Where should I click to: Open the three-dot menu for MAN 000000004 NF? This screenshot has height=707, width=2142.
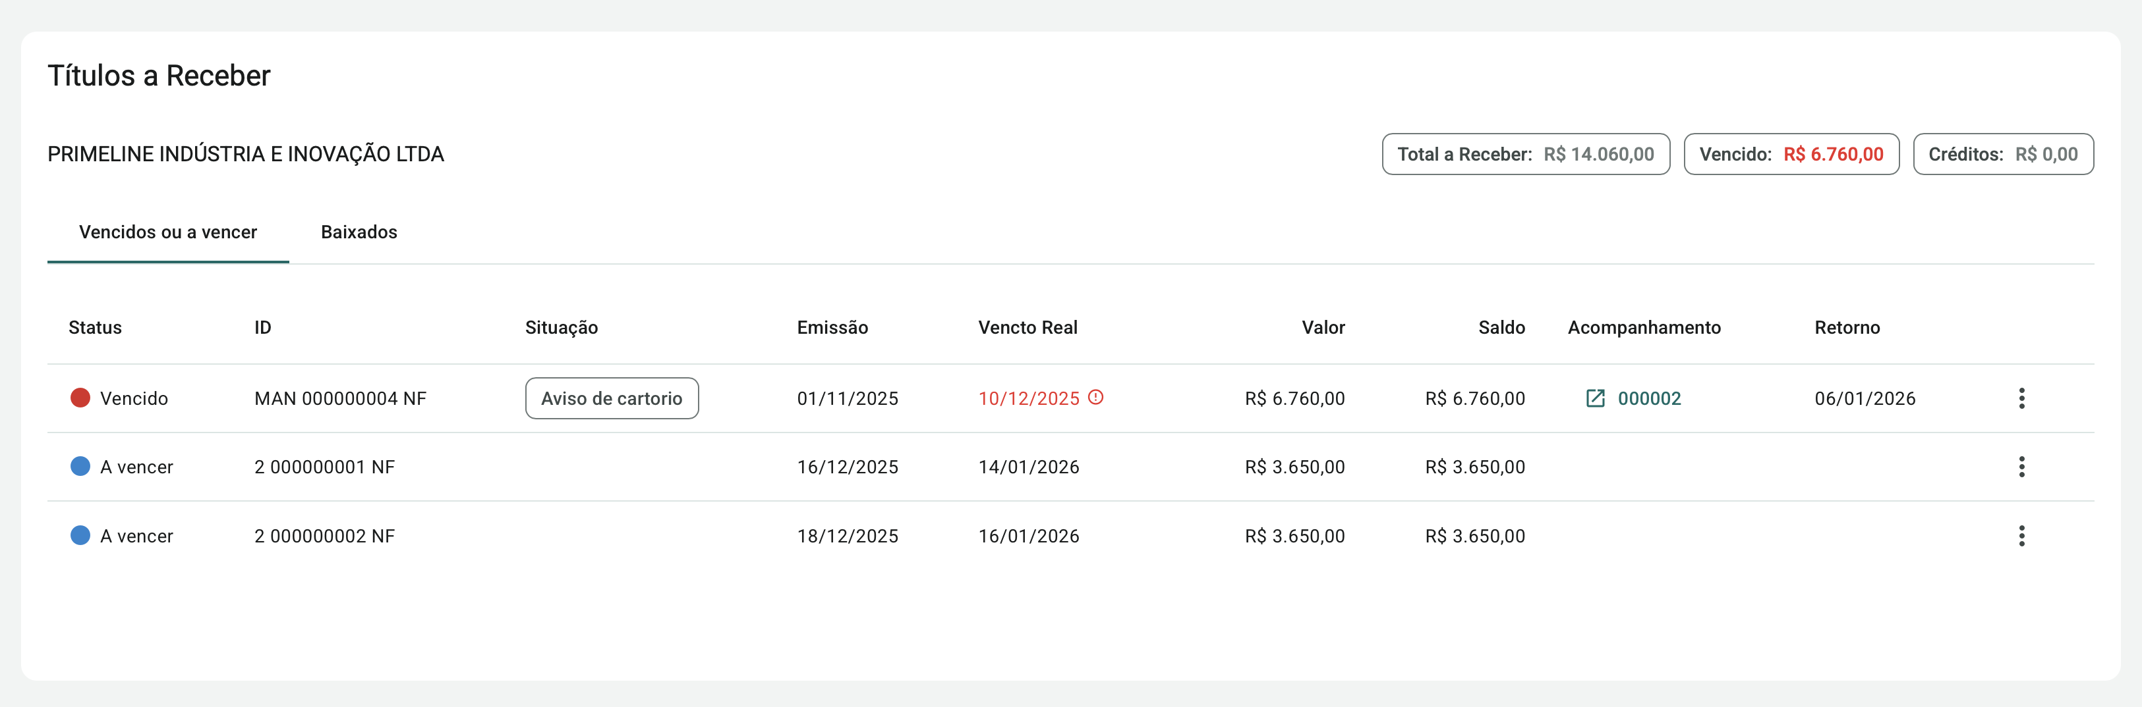coord(2021,398)
